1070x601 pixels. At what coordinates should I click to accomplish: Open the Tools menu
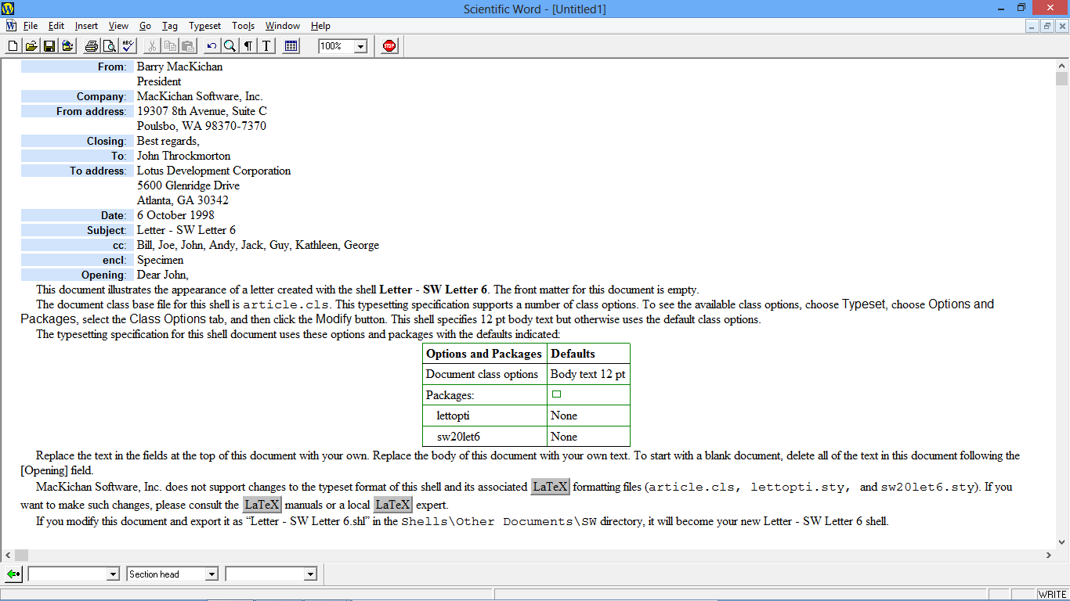pyautogui.click(x=243, y=26)
